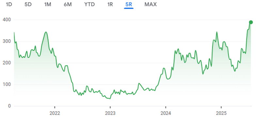Screen dimensions: 261x121
Task: Choose the 1M chart period
Action: (48, 5)
